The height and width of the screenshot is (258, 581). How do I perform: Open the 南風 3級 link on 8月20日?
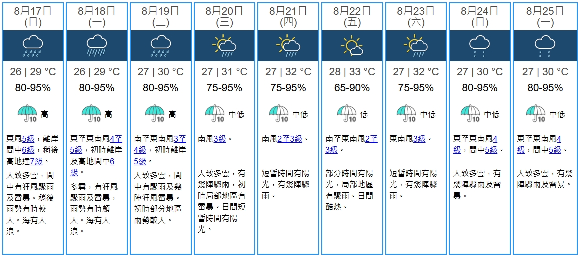point(220,139)
